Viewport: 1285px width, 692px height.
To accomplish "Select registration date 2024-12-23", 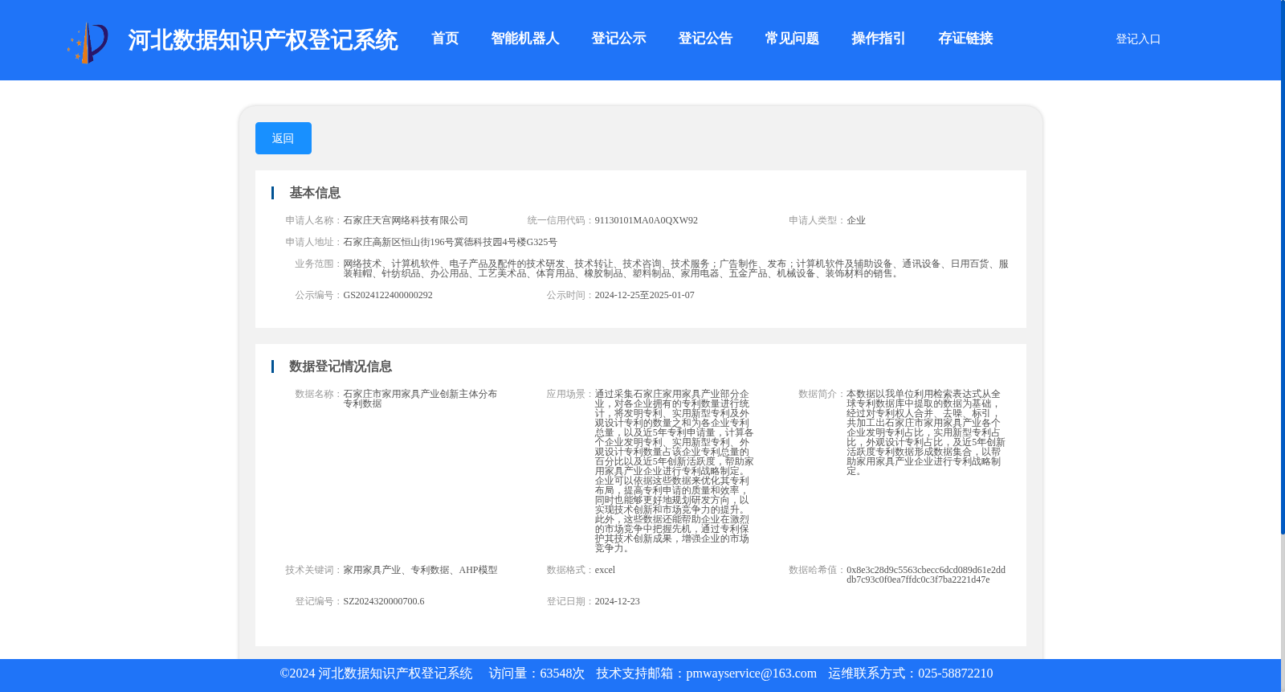I will point(617,601).
